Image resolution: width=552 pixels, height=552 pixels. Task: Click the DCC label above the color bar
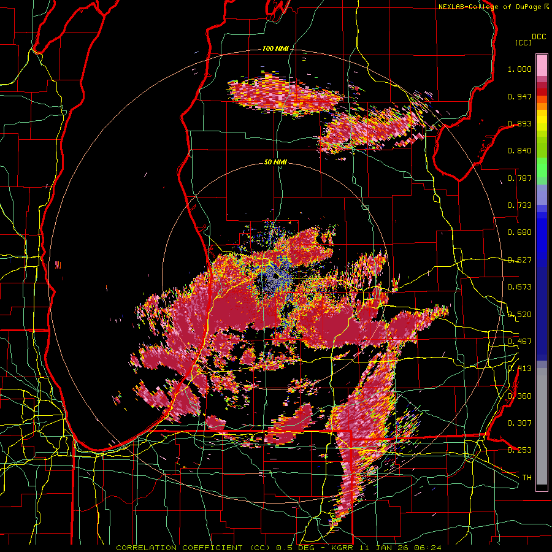539,37
